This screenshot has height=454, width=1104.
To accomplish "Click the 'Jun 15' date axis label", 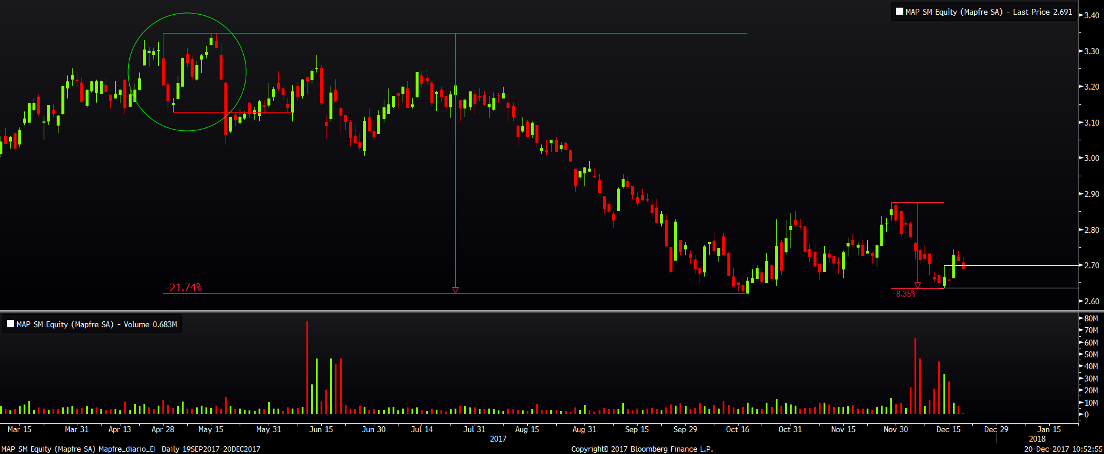I will click(x=321, y=429).
